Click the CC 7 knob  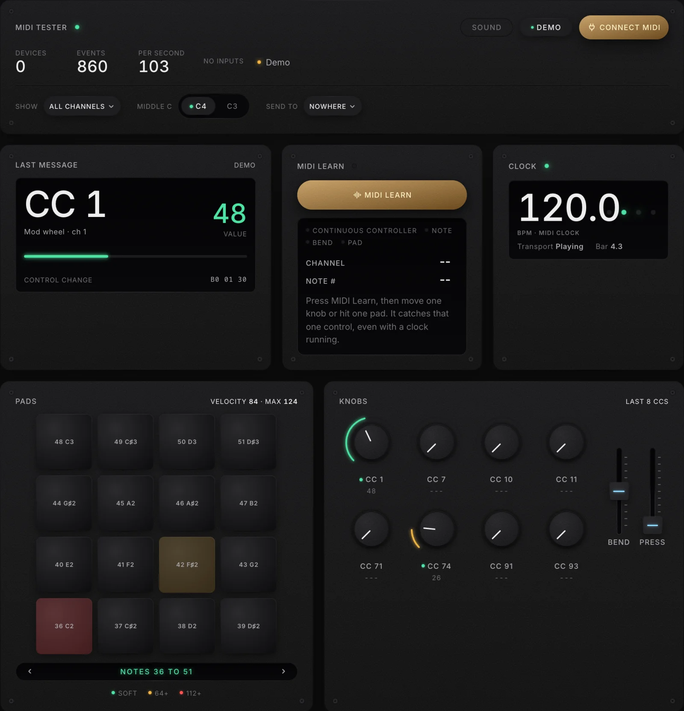[436, 442]
